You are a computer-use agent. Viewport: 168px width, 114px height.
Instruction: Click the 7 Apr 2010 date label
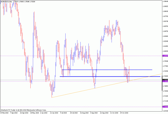coord(14,113)
